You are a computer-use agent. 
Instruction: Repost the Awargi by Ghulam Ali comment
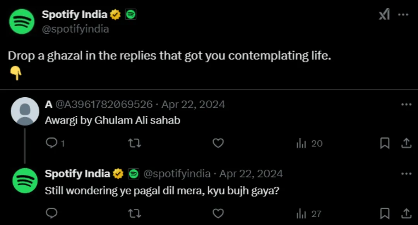pyautogui.click(x=135, y=143)
